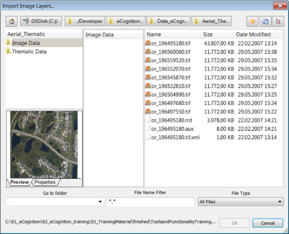289x234 pixels.
Task: Open the File Type dropdown
Action: [241, 202]
